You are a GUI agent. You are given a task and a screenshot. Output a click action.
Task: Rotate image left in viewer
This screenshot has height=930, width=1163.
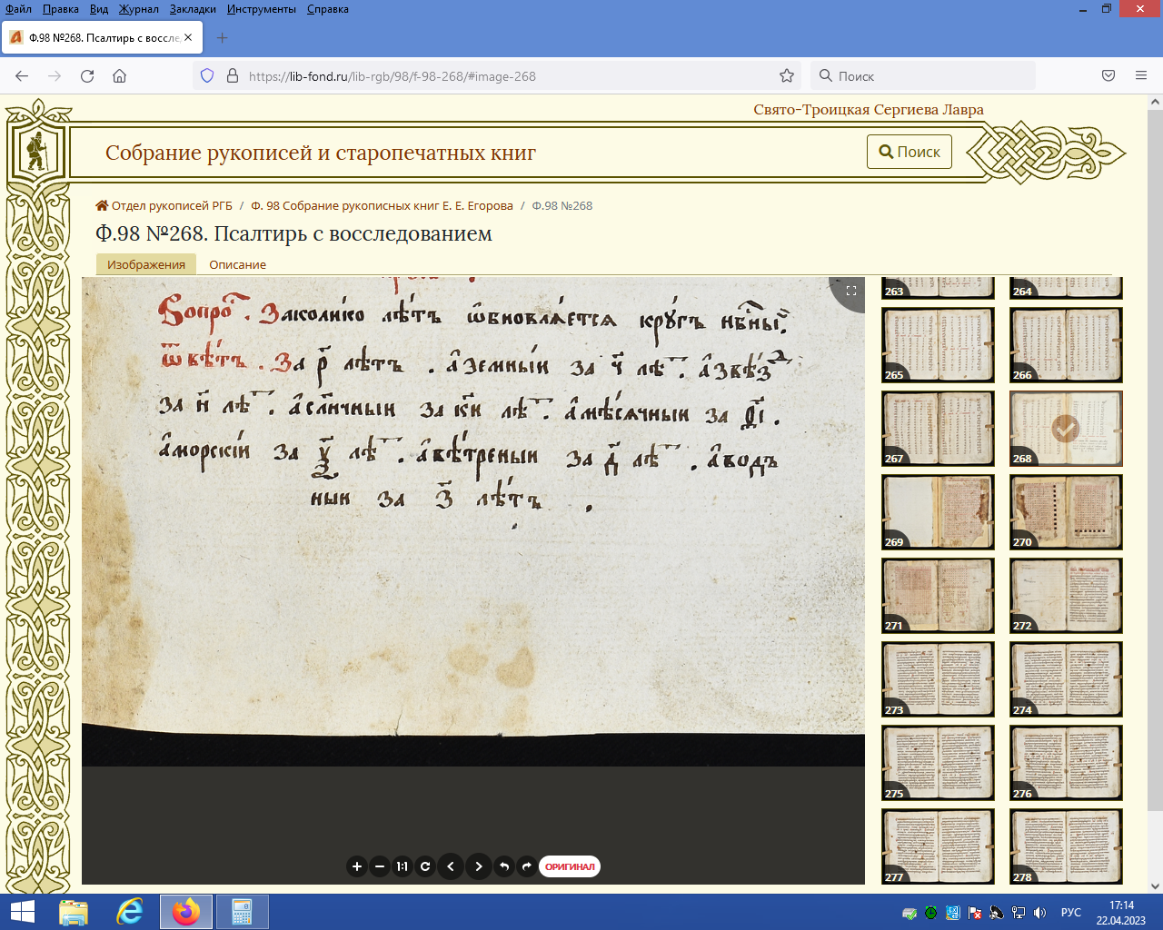(504, 866)
